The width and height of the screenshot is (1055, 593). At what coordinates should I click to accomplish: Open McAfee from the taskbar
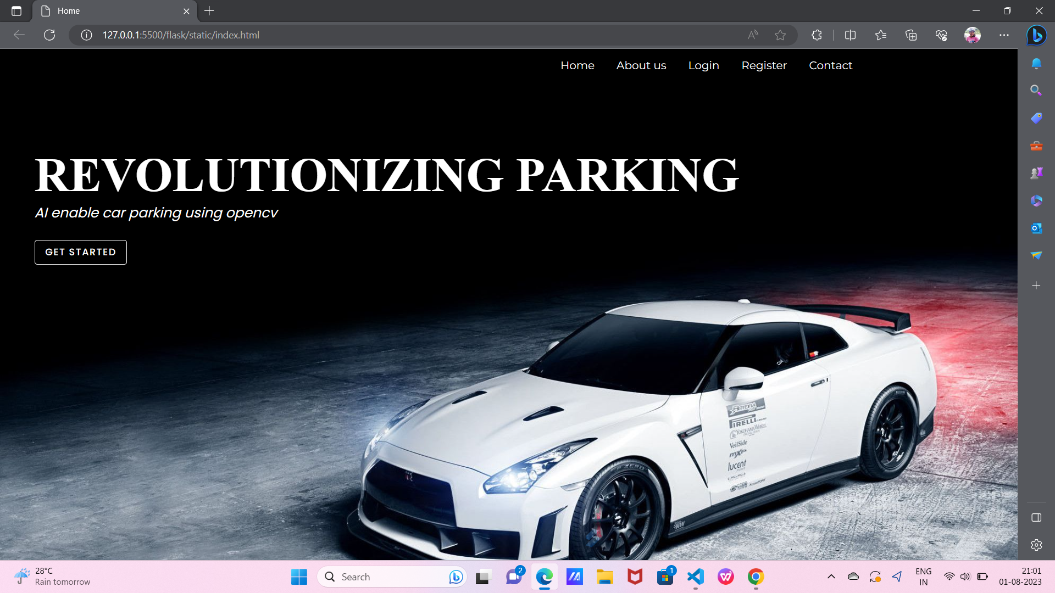click(635, 577)
